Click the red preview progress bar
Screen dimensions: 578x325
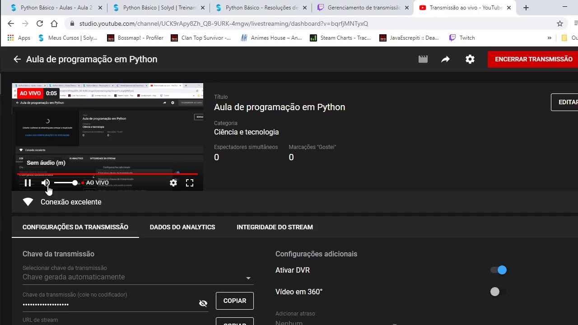(107, 174)
